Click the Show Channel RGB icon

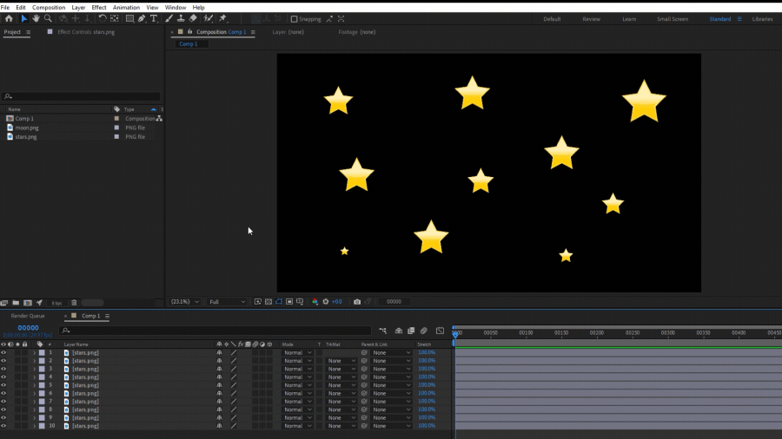315,302
